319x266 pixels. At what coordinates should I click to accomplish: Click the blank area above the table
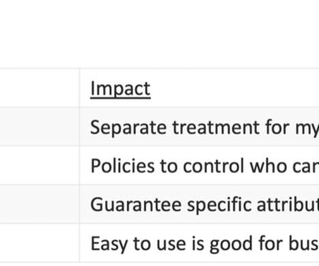pyautogui.click(x=159, y=34)
